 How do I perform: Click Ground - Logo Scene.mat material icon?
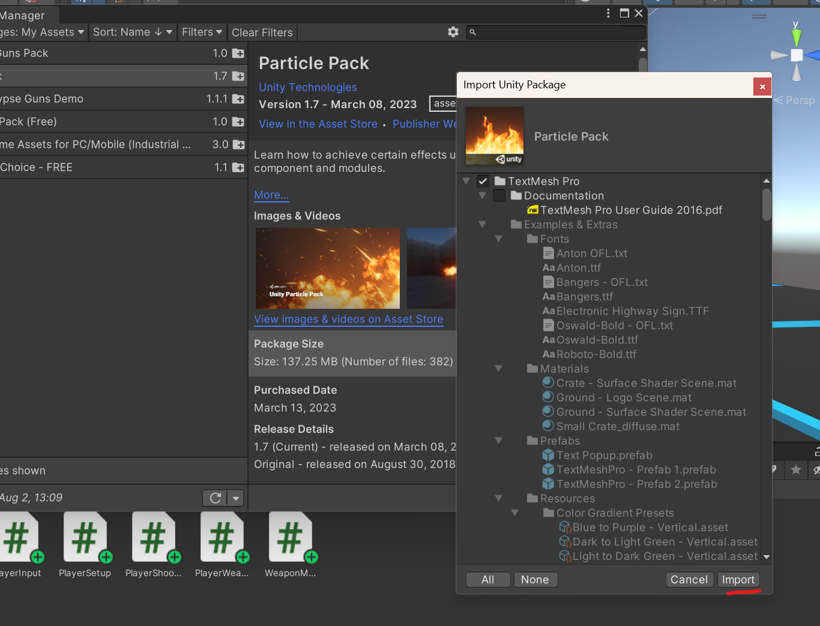tap(548, 397)
